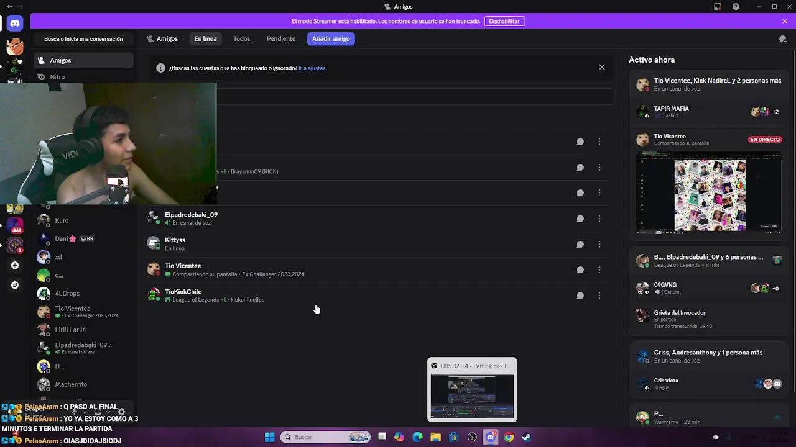Viewport: 796px width, 447px height.
Task: Message Tio Vicentee via chat bubble icon
Action: click(x=580, y=270)
